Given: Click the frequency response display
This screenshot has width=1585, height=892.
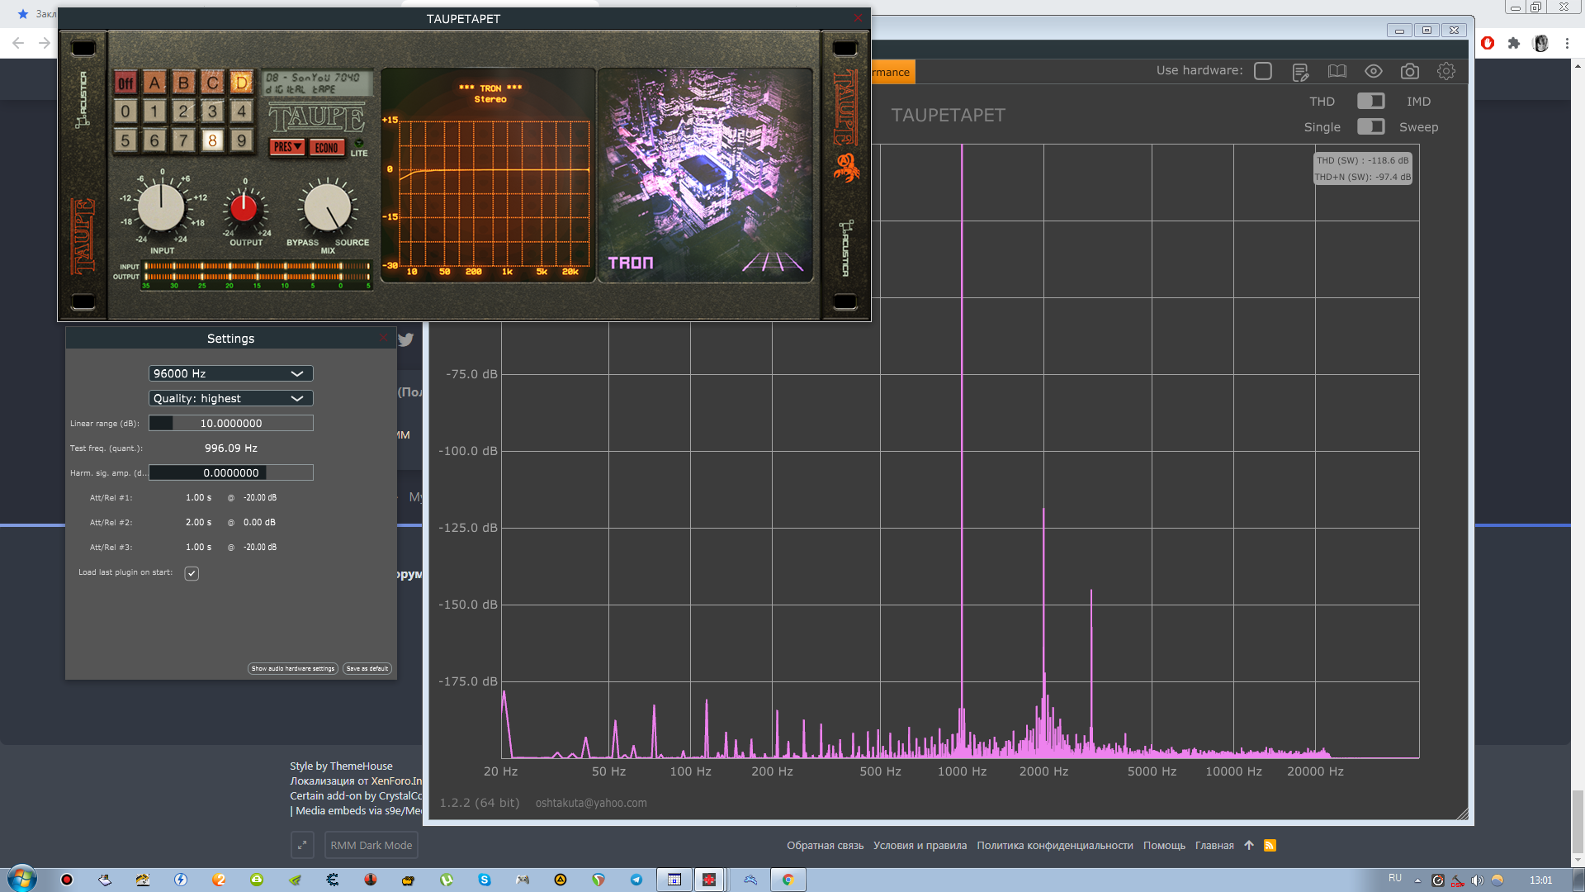Looking at the screenshot, I should [488, 175].
